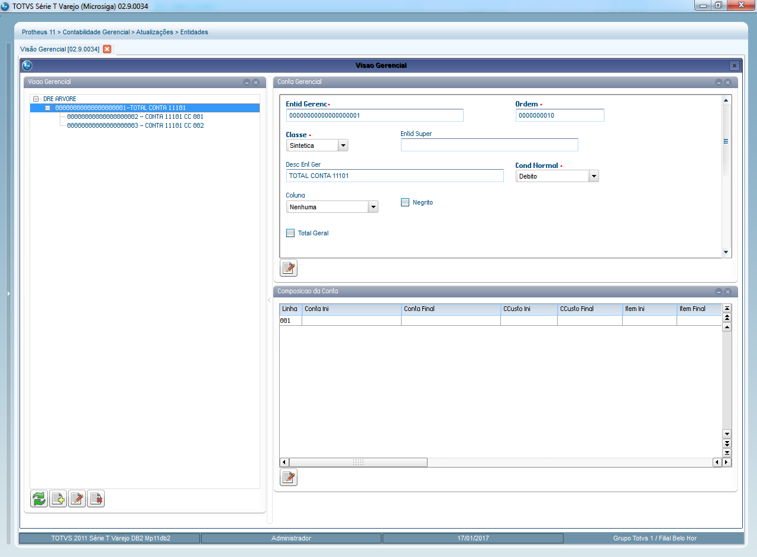Click the empty Entid Super field

[x=489, y=145]
